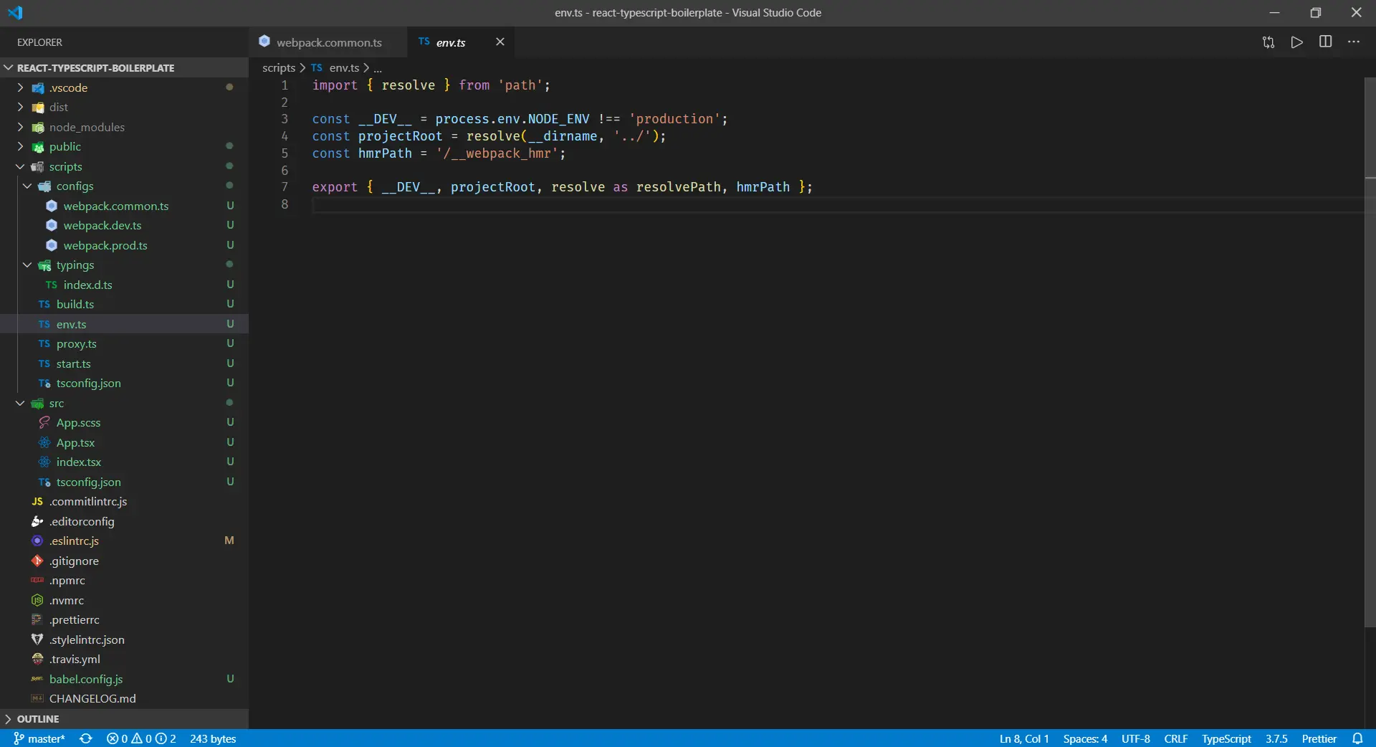Change indentation via Spaces: 4

tap(1085, 738)
